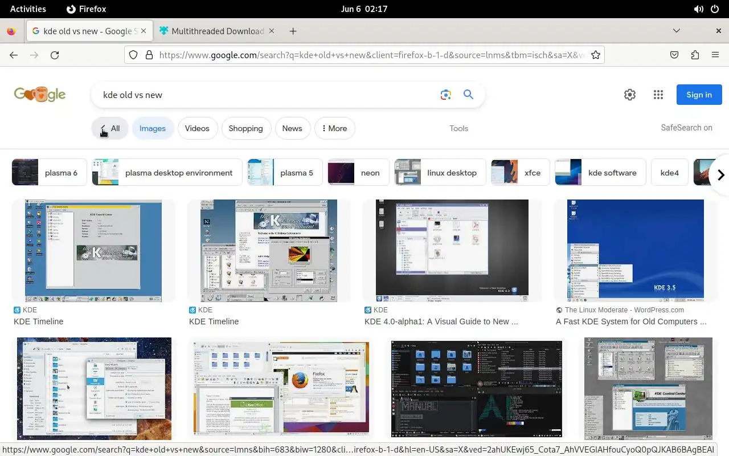Open KDE 4.0-alpha1: A Visual Guide link
This screenshot has width=729, height=456.
tap(441, 321)
